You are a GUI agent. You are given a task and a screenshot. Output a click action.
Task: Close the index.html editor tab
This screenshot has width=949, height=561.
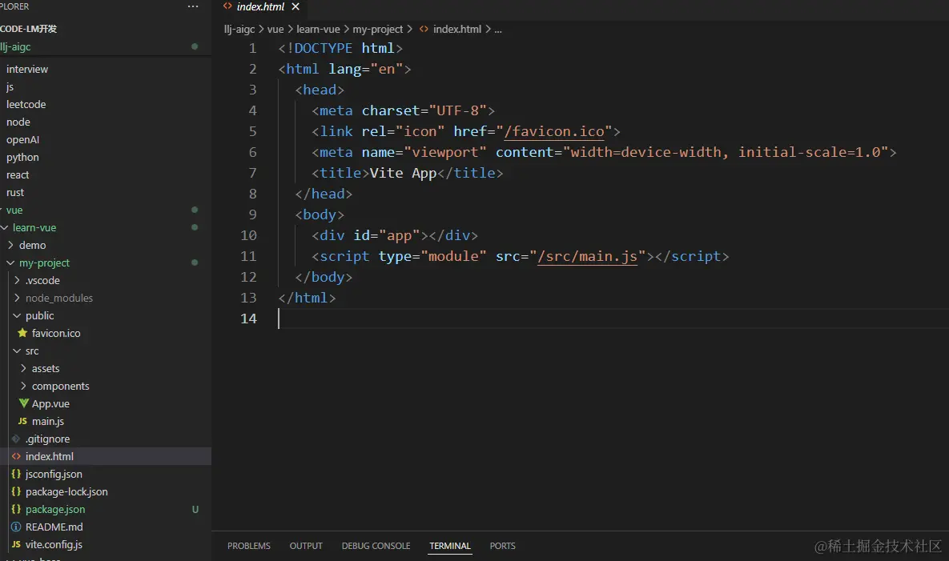[x=296, y=6]
